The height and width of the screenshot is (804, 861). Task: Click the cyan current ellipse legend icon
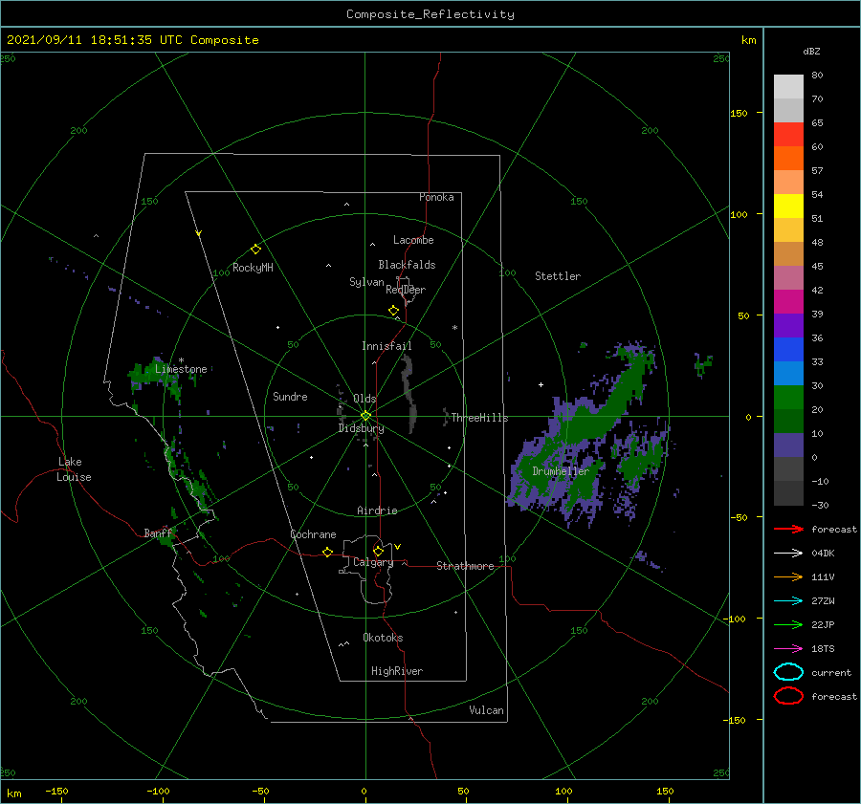click(x=788, y=672)
